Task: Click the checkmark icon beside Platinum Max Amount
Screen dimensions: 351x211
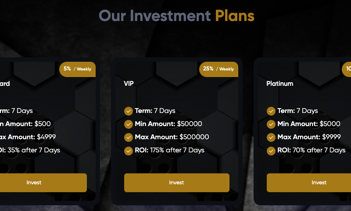Action: tap(271, 137)
